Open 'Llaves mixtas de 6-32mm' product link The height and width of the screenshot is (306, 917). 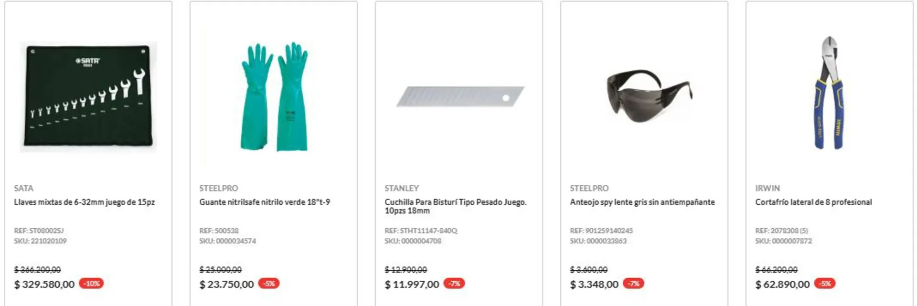click(x=84, y=202)
